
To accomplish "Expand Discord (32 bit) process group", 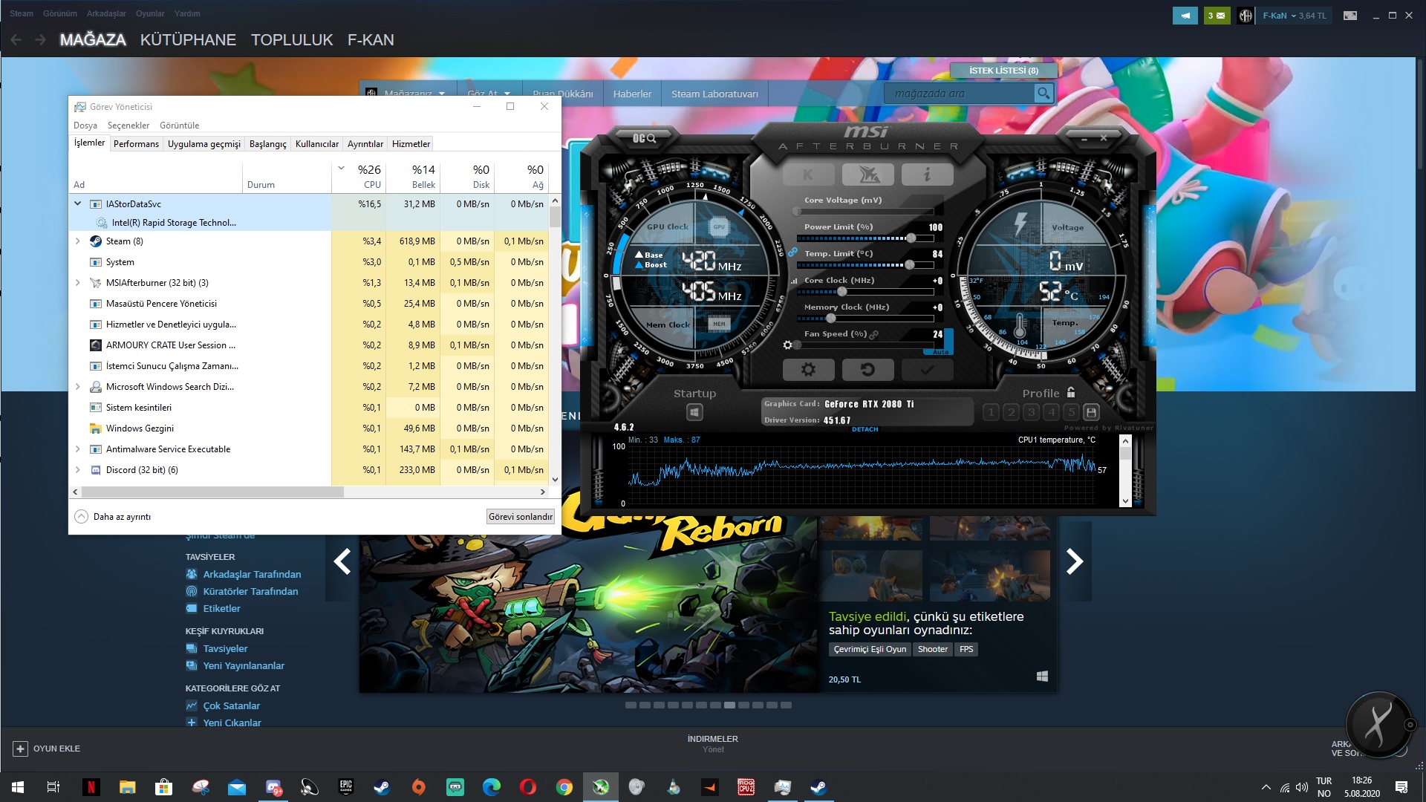I will [77, 469].
